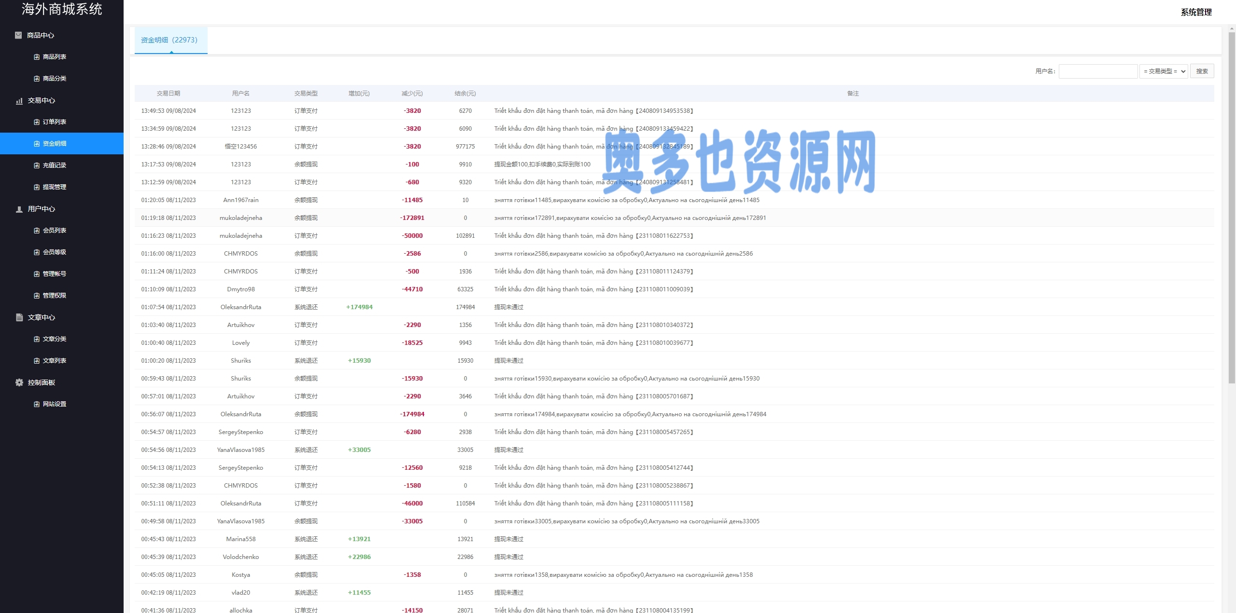Click the 用户中心 person icon
This screenshot has width=1236, height=613.
(19, 209)
